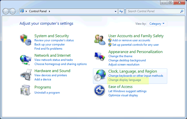The image size is (187, 119).
Task: Open the Change display language link
Action: [125, 80]
